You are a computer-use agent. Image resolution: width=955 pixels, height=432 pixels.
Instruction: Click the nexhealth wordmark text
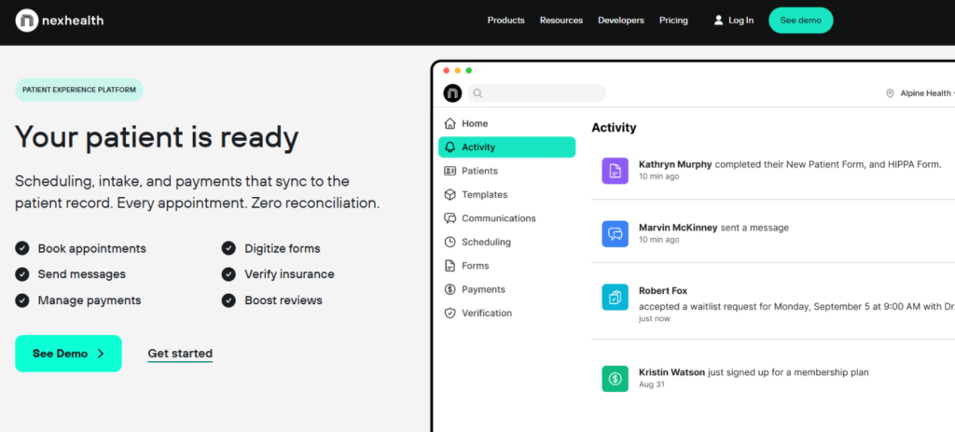click(x=73, y=21)
